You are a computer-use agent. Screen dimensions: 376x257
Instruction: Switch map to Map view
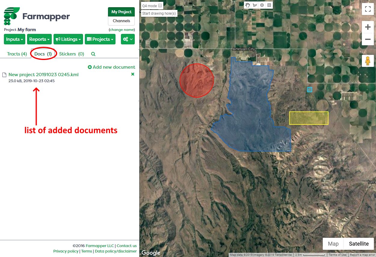(x=333, y=244)
